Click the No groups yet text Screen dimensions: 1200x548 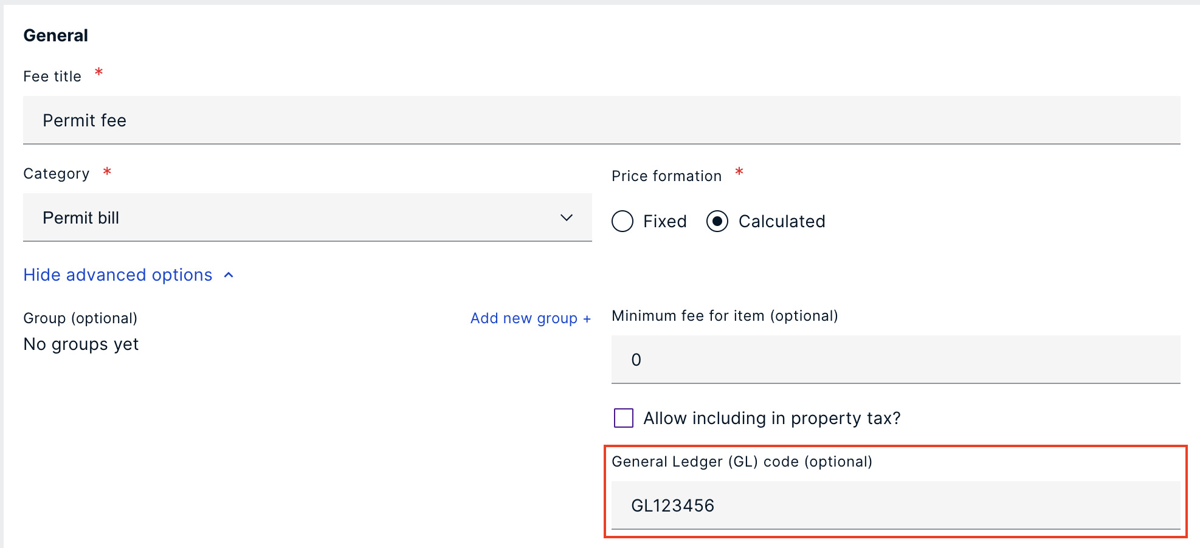(81, 344)
